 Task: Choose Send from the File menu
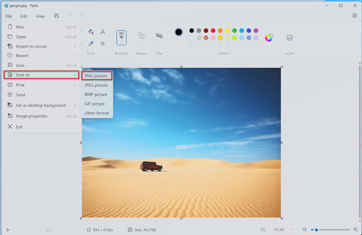(42, 95)
